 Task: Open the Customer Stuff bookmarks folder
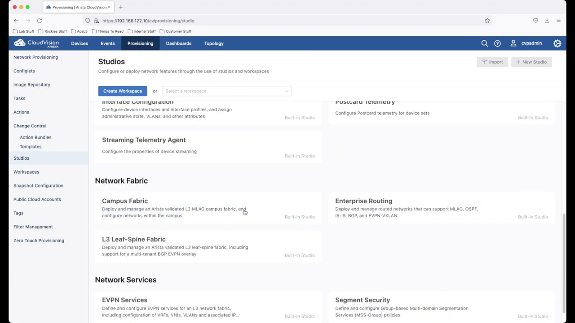coord(176,31)
